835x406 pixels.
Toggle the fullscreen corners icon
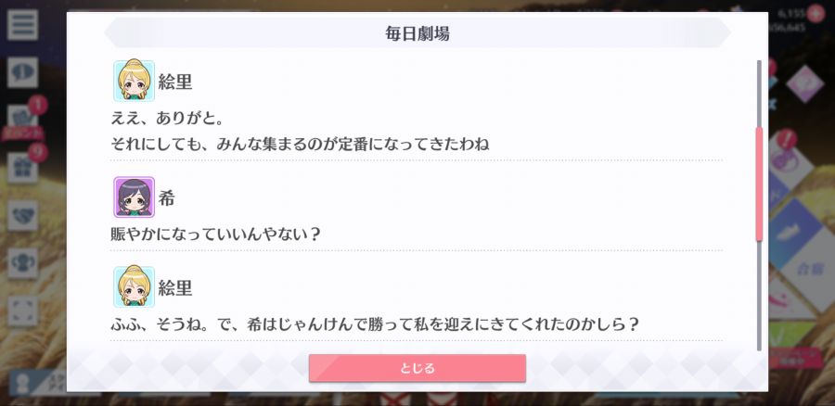point(22,311)
